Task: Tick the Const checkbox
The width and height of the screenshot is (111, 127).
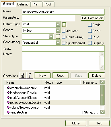Action: (x=90, y=31)
